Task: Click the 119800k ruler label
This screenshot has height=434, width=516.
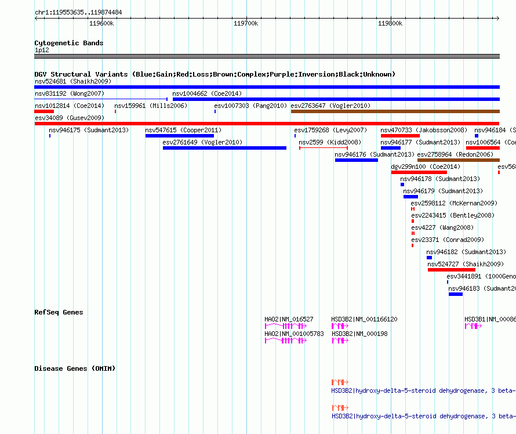Action: (x=390, y=24)
